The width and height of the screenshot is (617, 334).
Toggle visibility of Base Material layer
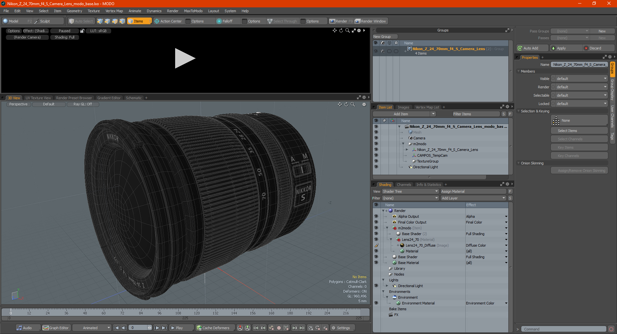pyautogui.click(x=376, y=263)
